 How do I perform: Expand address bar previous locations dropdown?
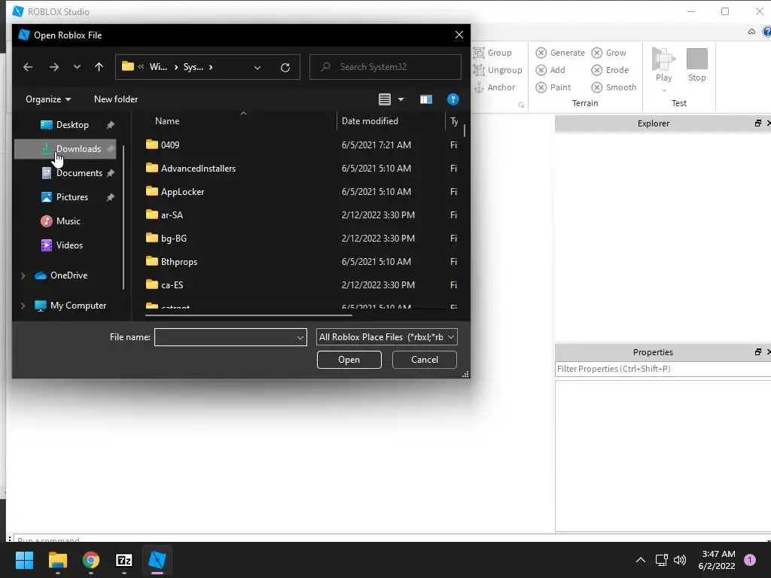pyautogui.click(x=258, y=67)
